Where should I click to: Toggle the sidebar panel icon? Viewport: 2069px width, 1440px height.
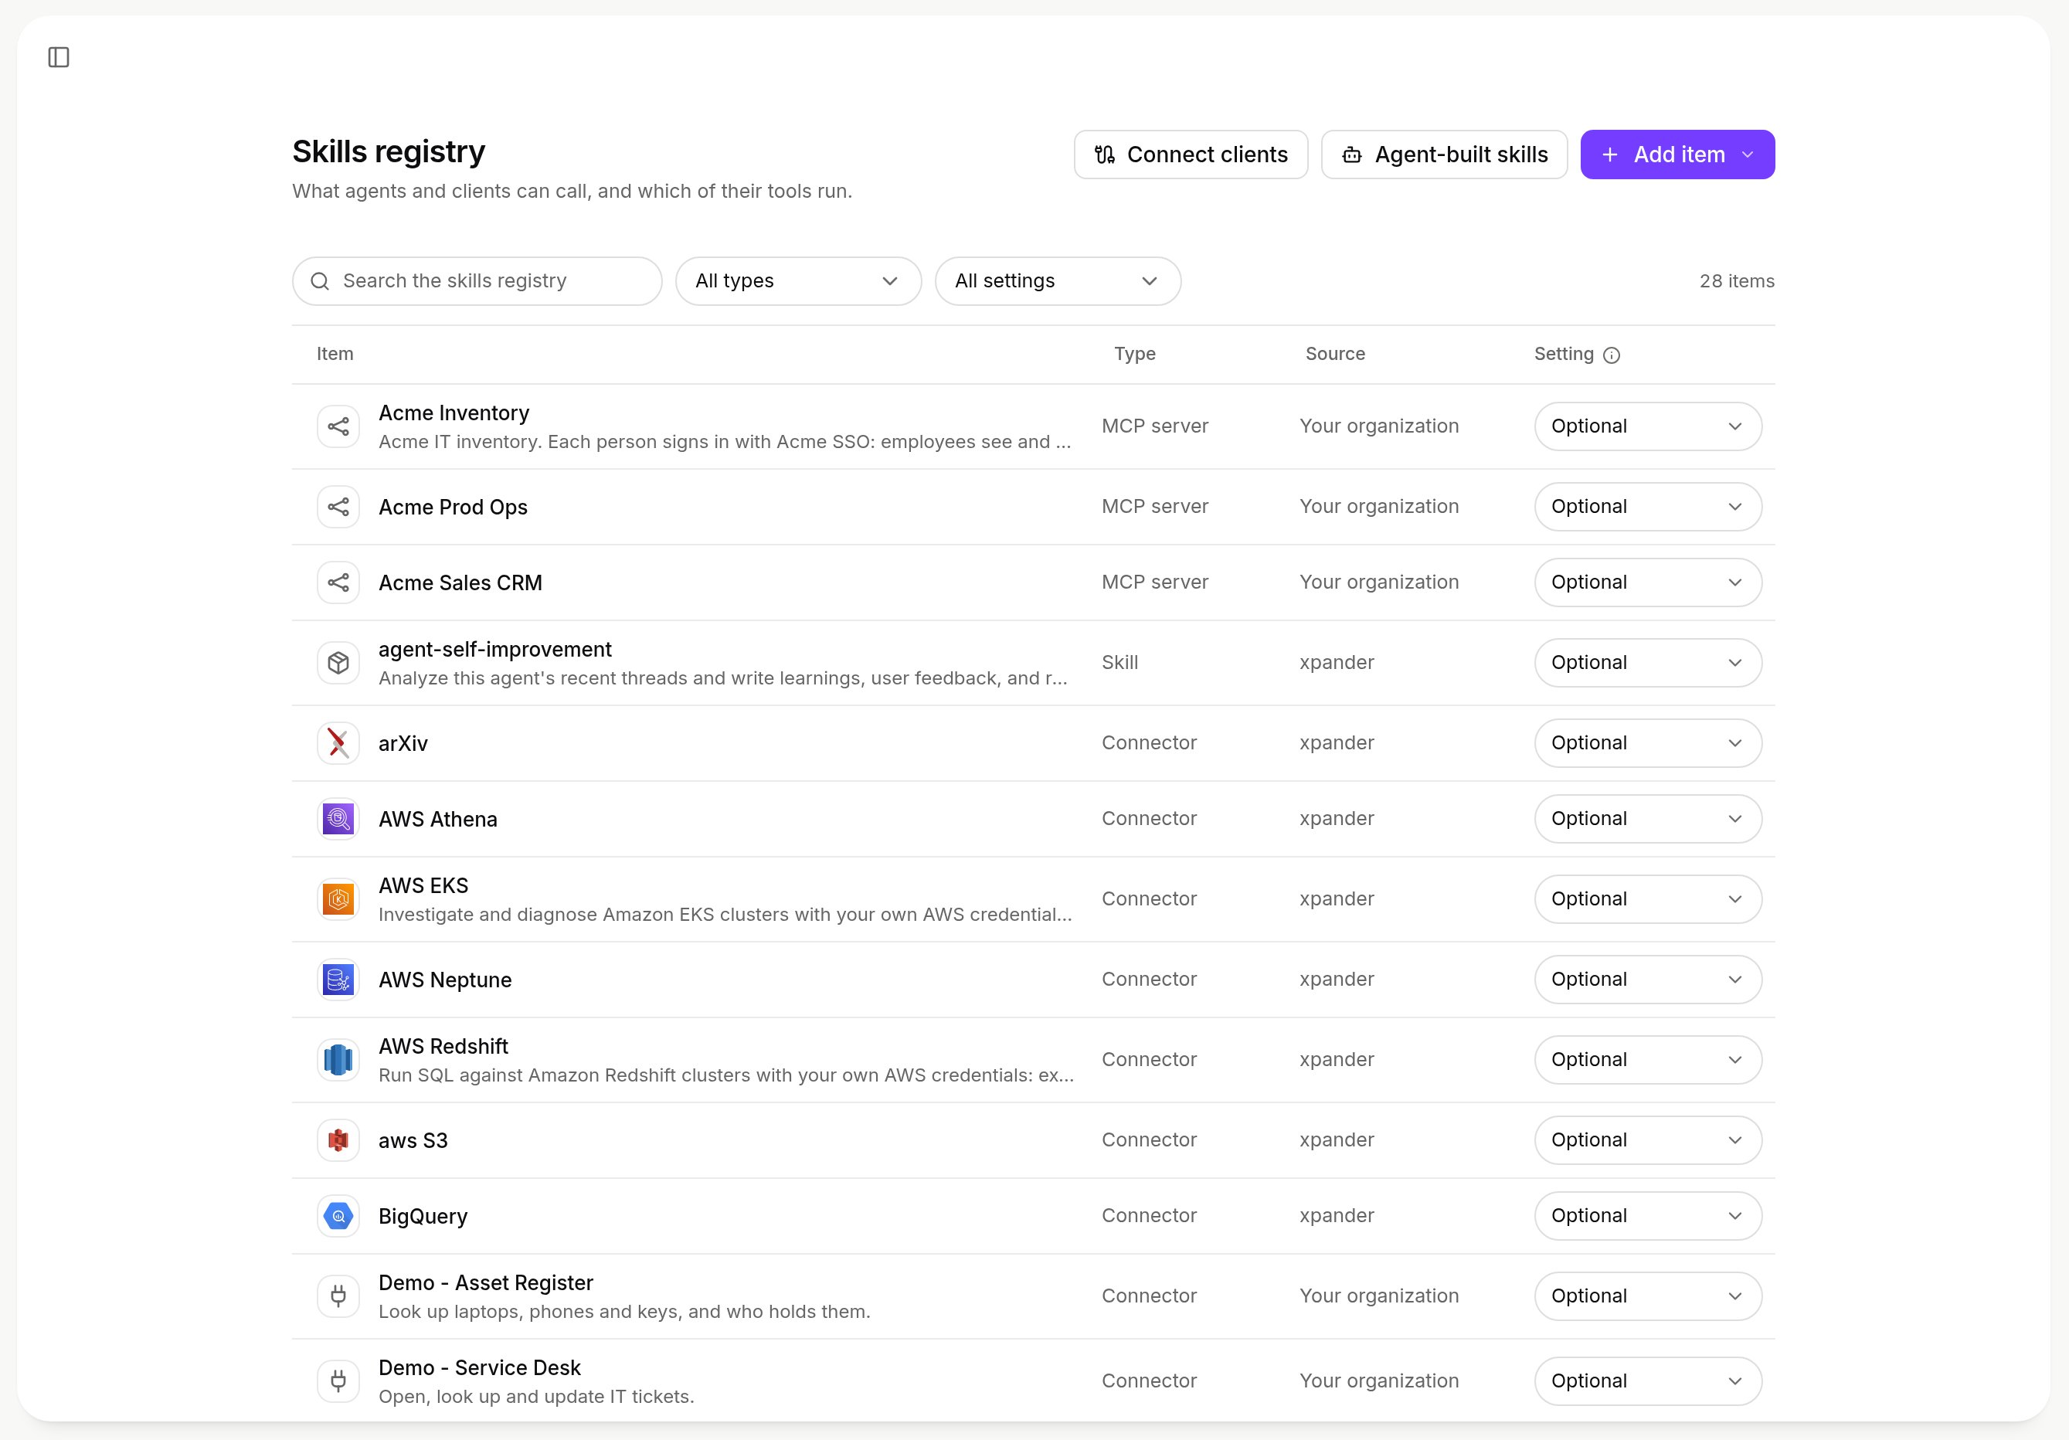tap(59, 56)
